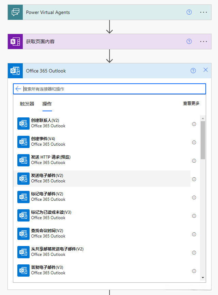Choose the 从共享邮箱发送电子邮件(V2) action

(102, 252)
